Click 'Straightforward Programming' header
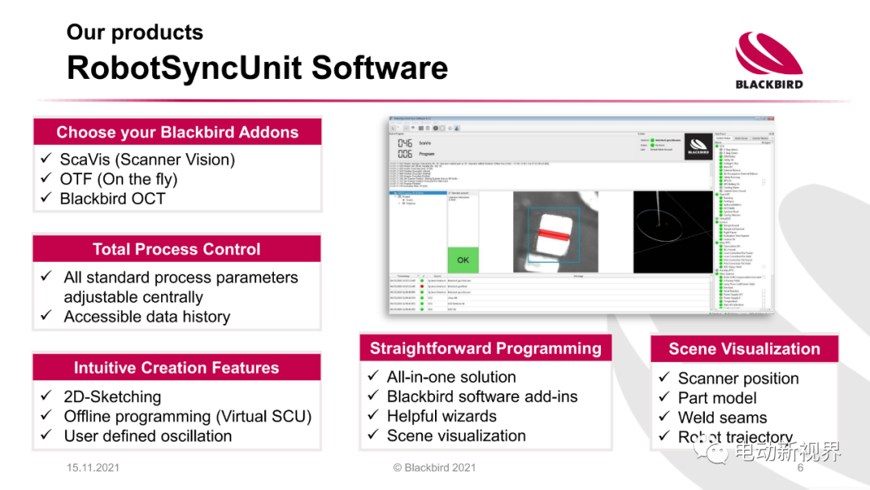The image size is (870, 490). 486,348
